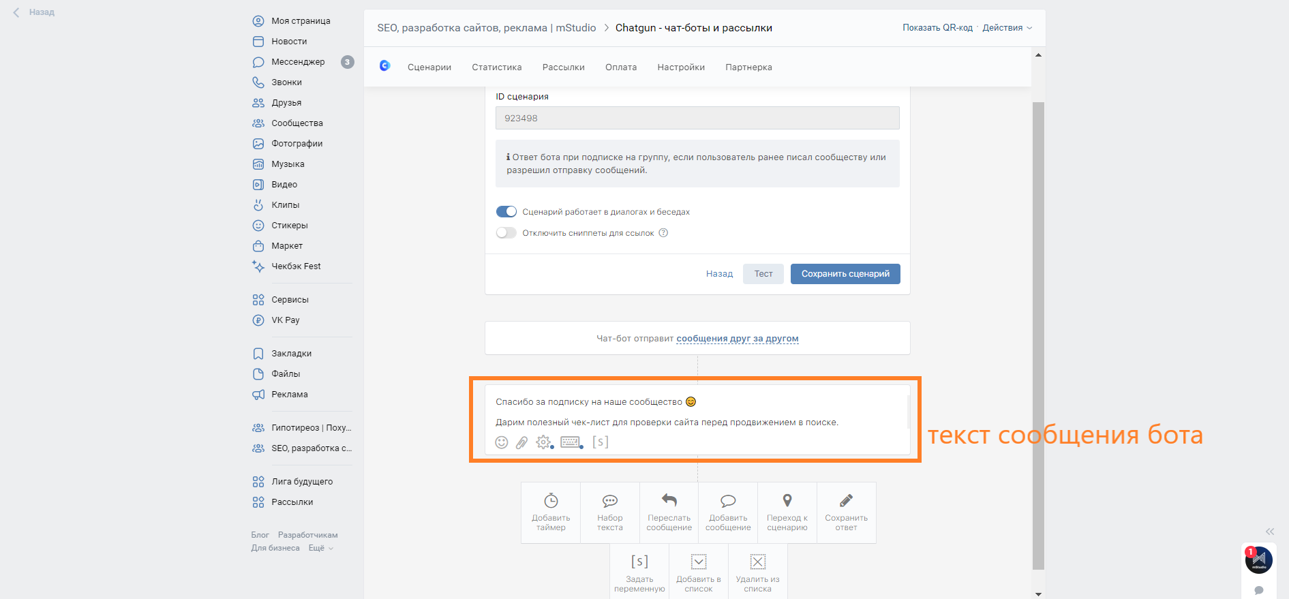Collapse side panel with double chevron

tap(1270, 532)
